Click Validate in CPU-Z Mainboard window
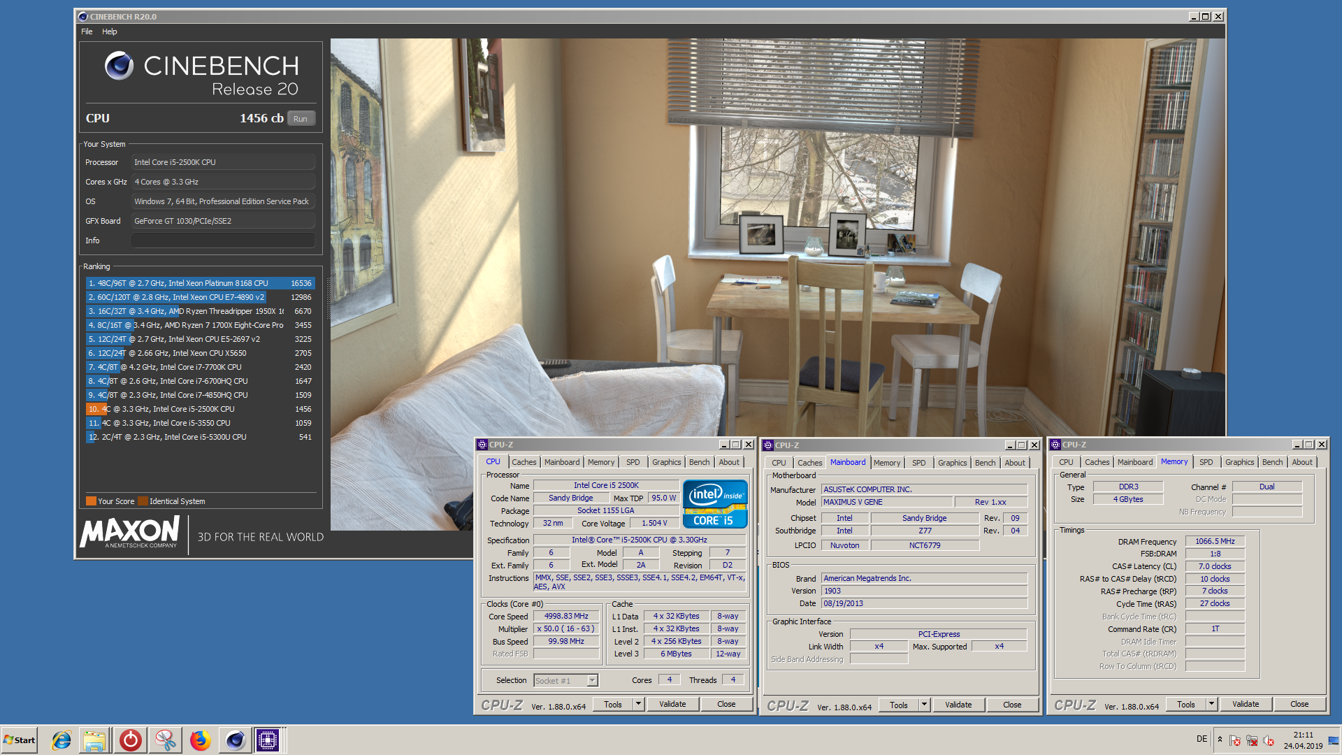This screenshot has height=755, width=1342. 958,705
